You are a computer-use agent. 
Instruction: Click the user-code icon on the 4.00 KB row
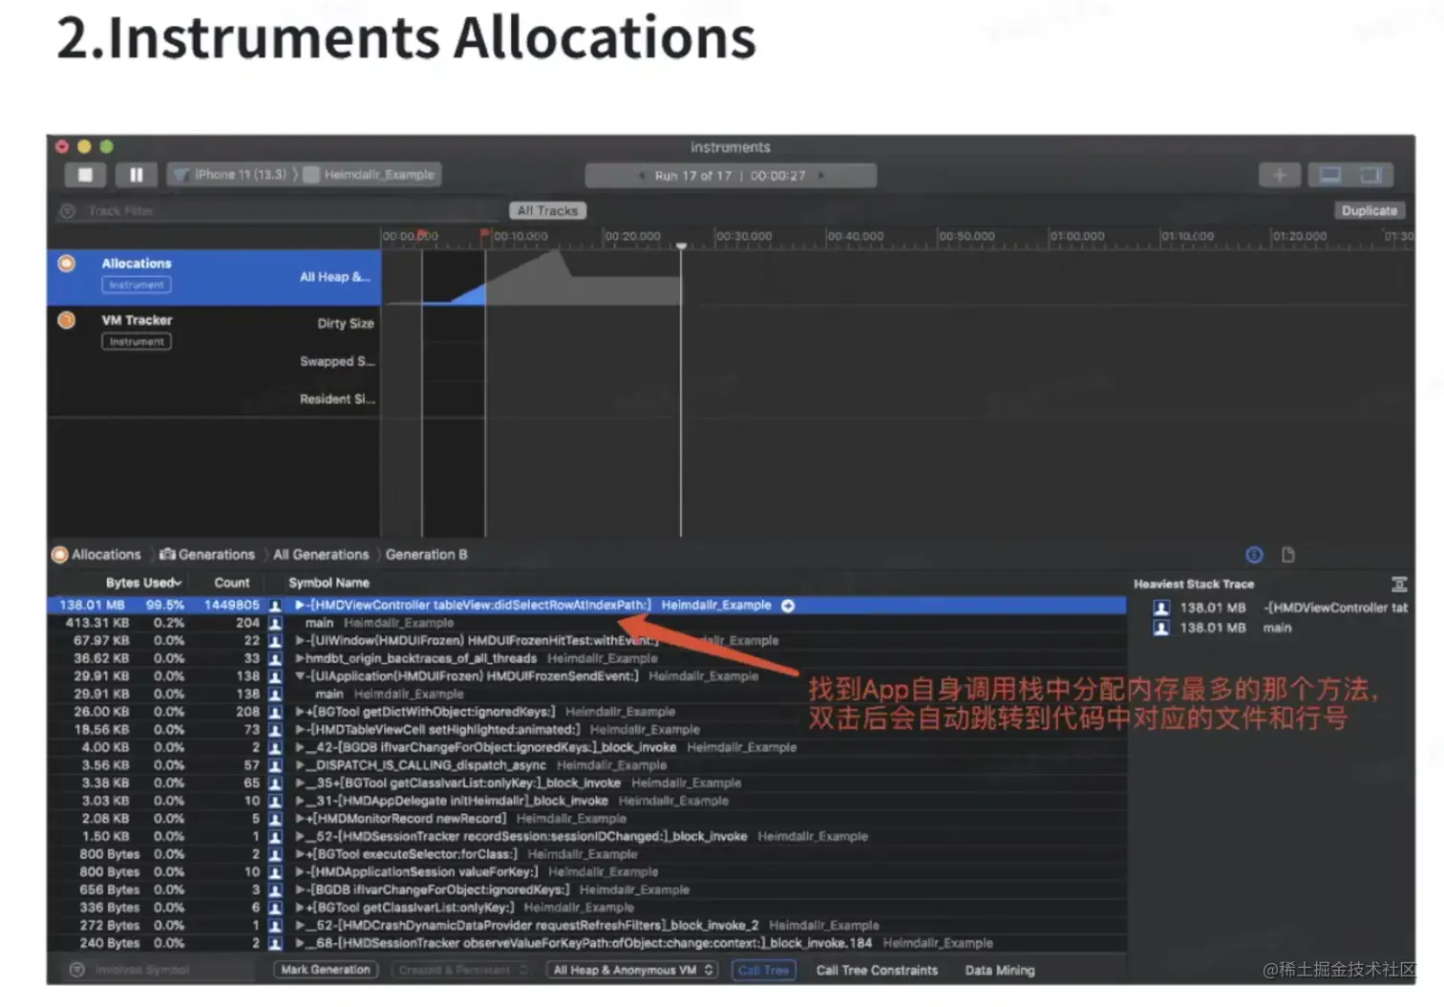tap(275, 748)
